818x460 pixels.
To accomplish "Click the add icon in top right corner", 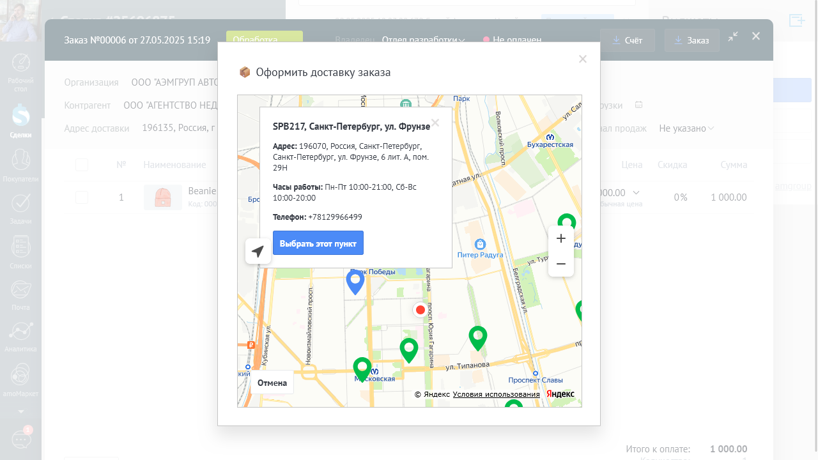I will tap(797, 20).
